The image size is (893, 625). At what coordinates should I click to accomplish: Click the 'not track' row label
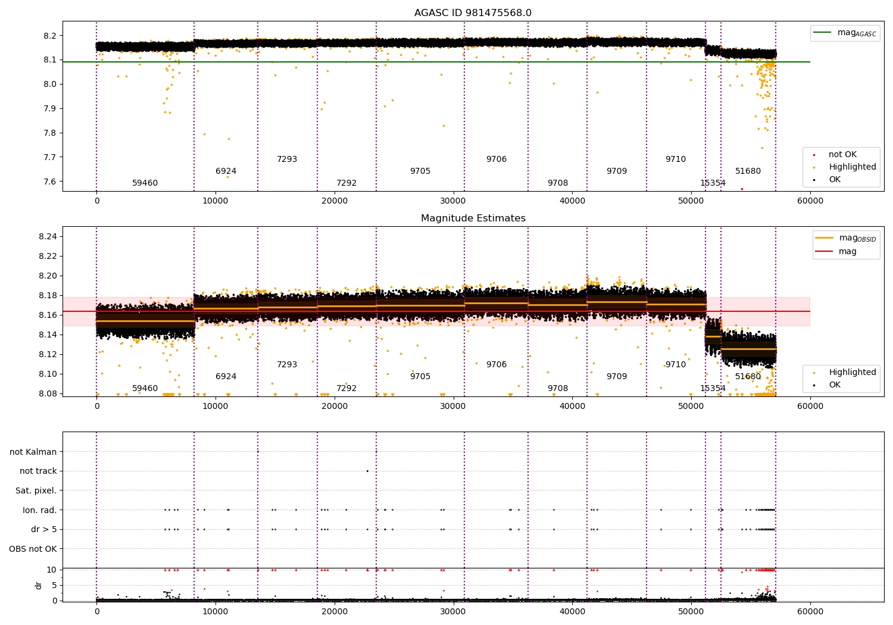tap(38, 471)
